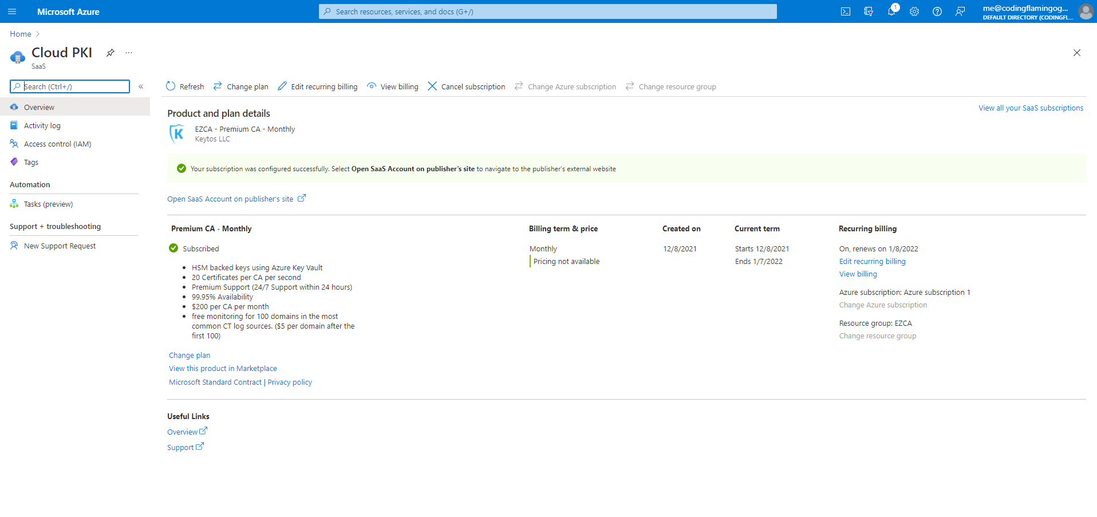Screen dimensions: 1097x517
Task: Click the 'Created on' date 12/8/2021
Action: 680,248
